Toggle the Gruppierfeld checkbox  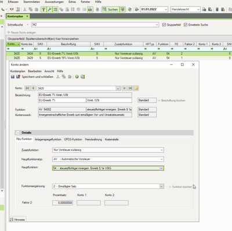(x=164, y=25)
